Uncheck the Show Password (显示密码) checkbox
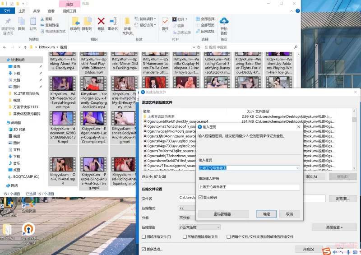Viewport: 361px width, 255px height. [201, 197]
